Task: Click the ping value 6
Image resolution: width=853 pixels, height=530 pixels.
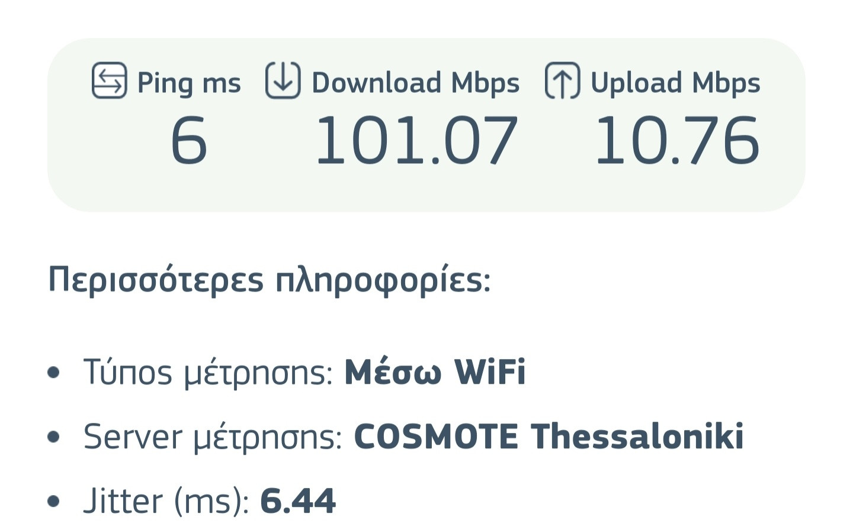Action: tap(189, 141)
